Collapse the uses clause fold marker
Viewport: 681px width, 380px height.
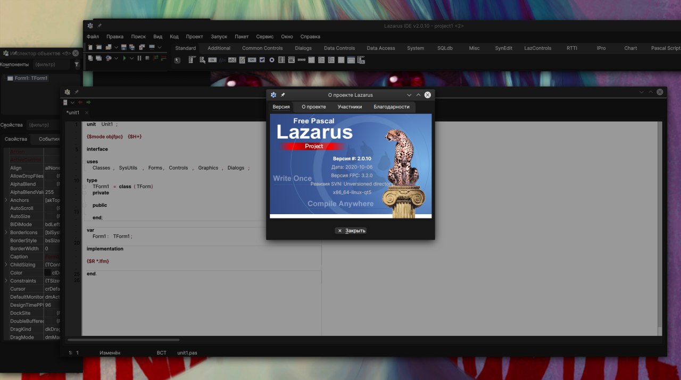[84, 162]
